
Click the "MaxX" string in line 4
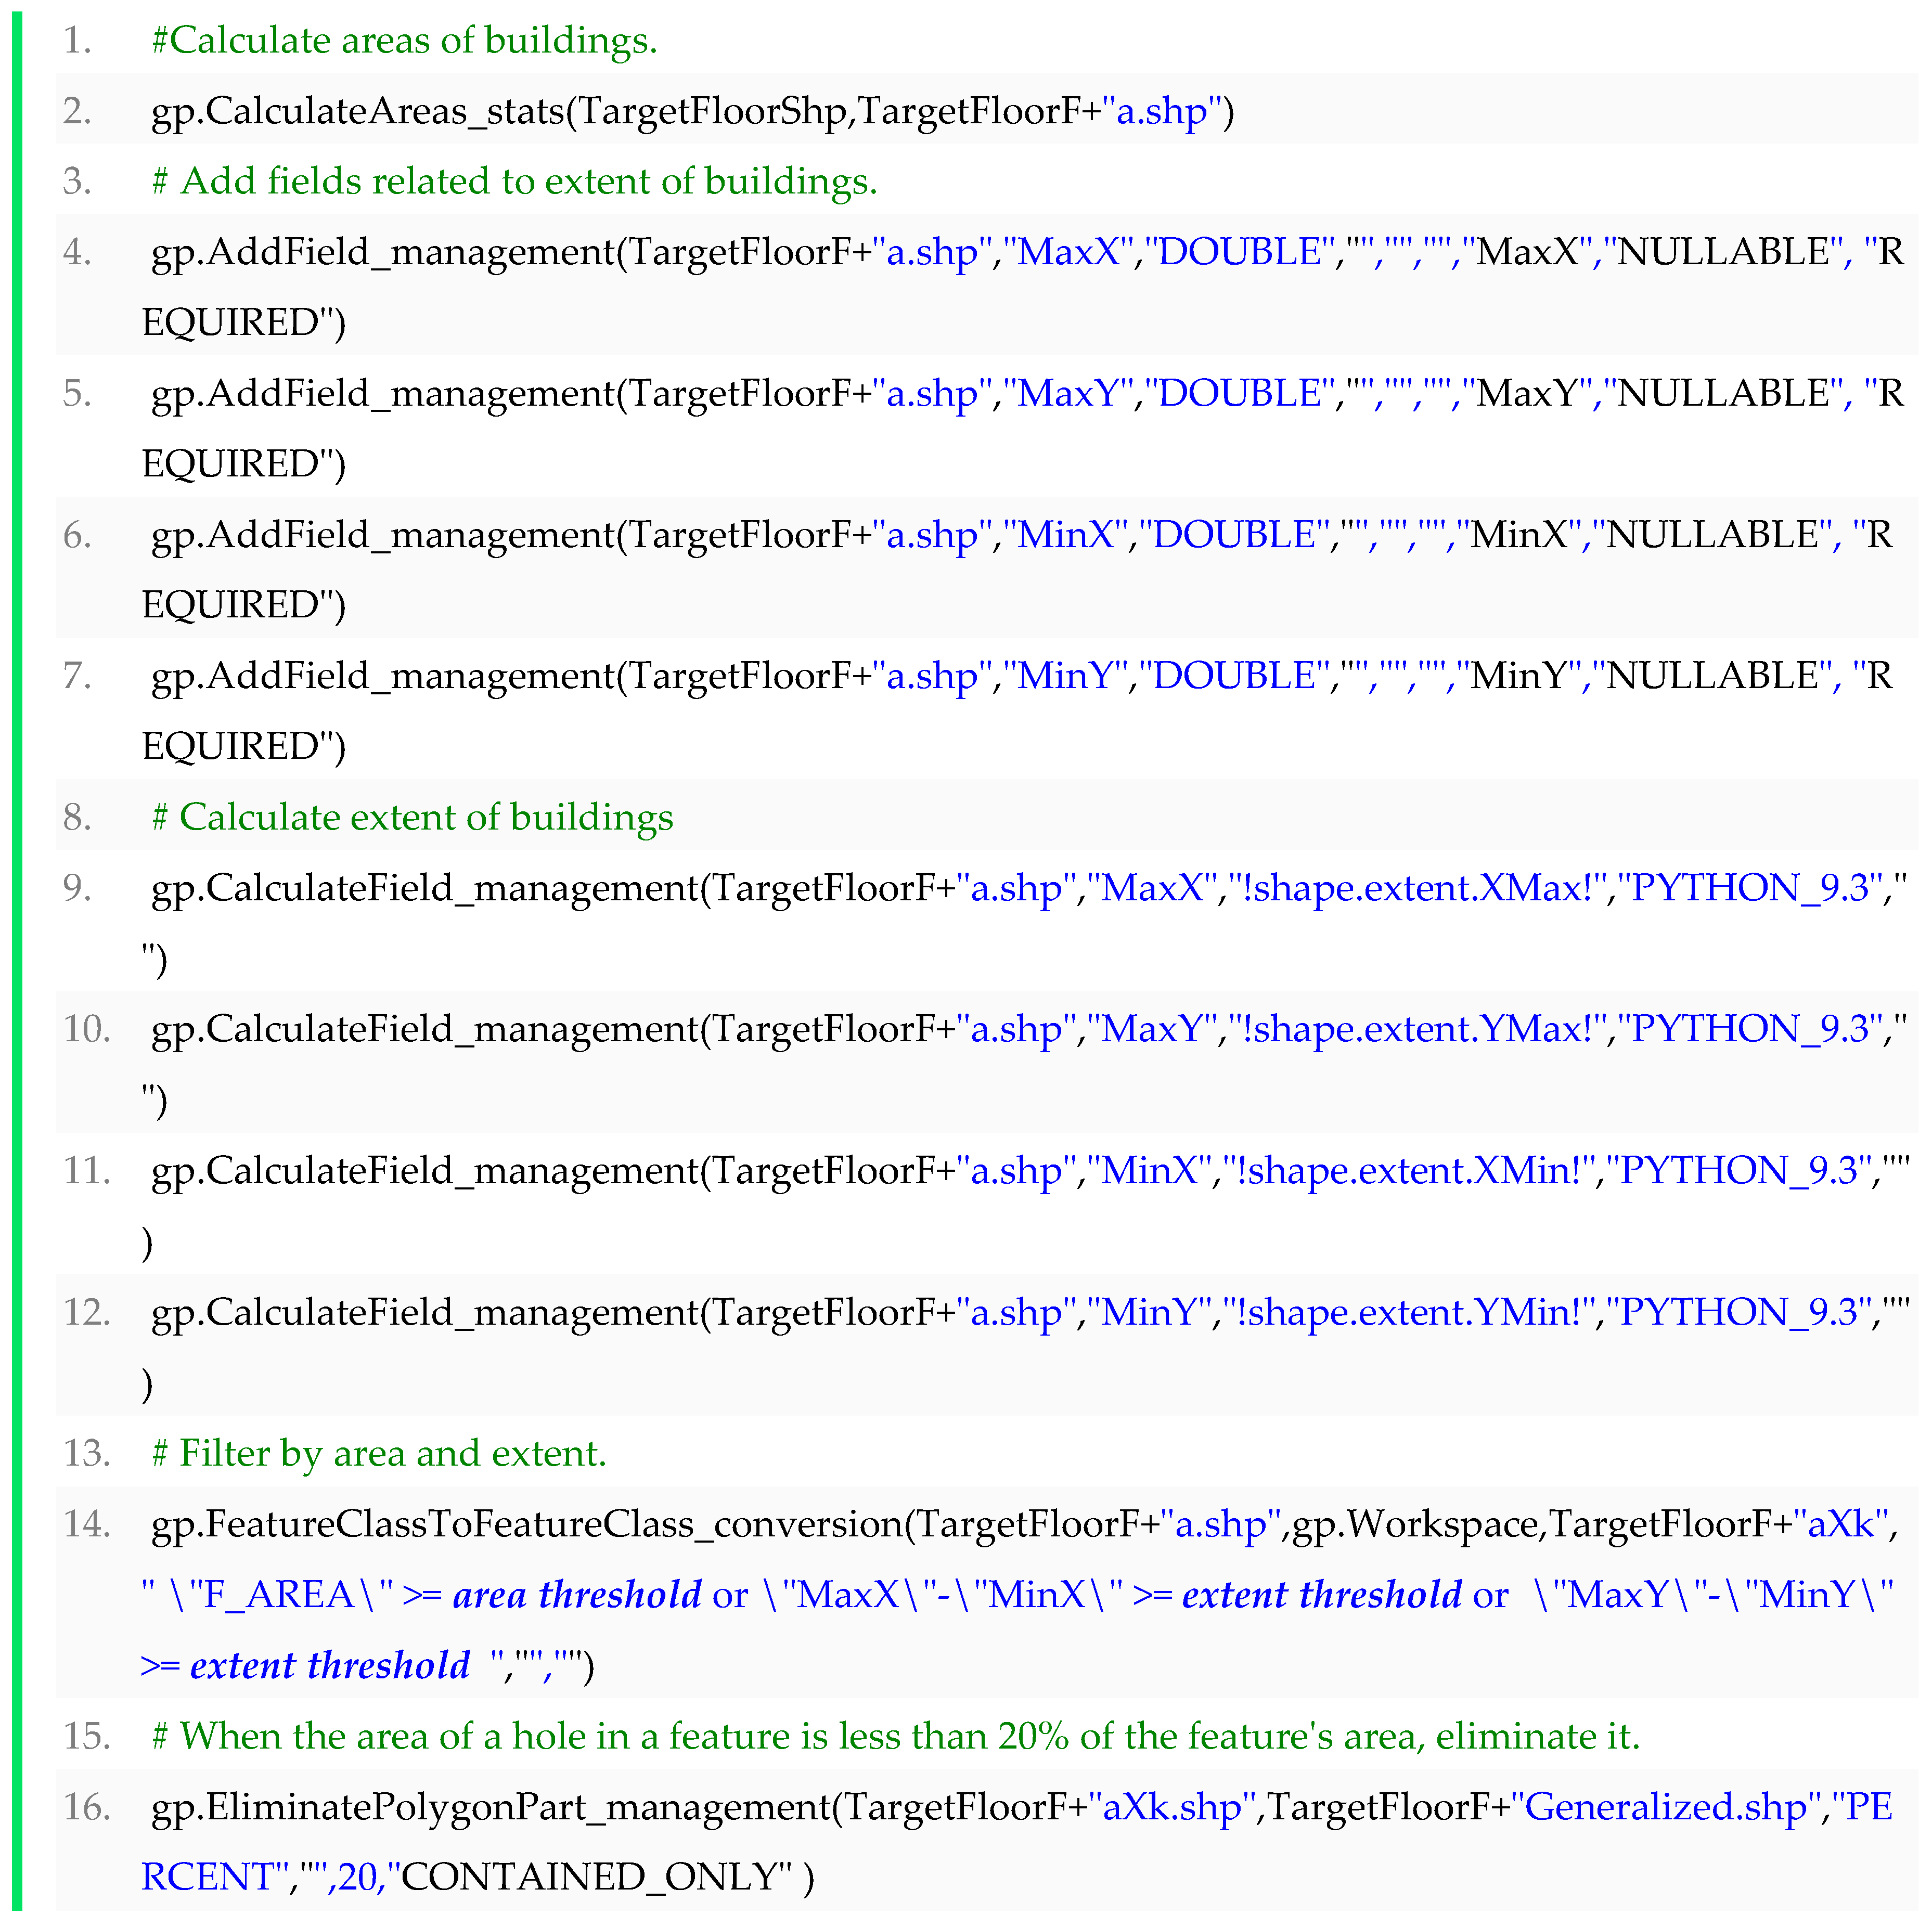coord(1069,252)
